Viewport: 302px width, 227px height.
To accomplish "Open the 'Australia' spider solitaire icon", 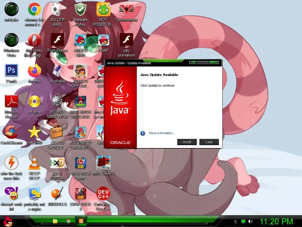I will click(57, 71).
